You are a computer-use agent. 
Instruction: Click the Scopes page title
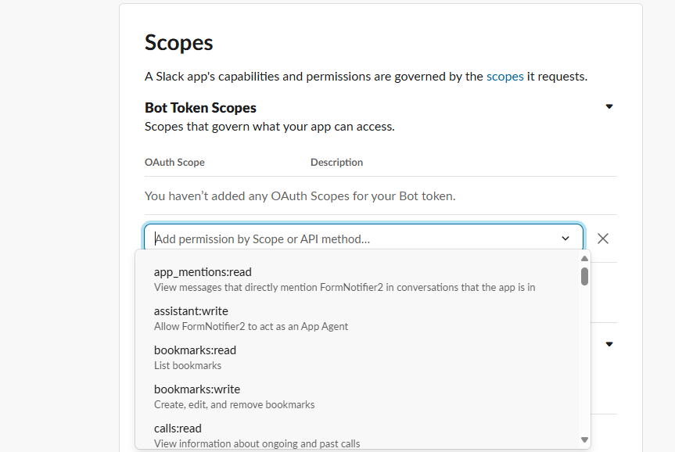coord(178,42)
